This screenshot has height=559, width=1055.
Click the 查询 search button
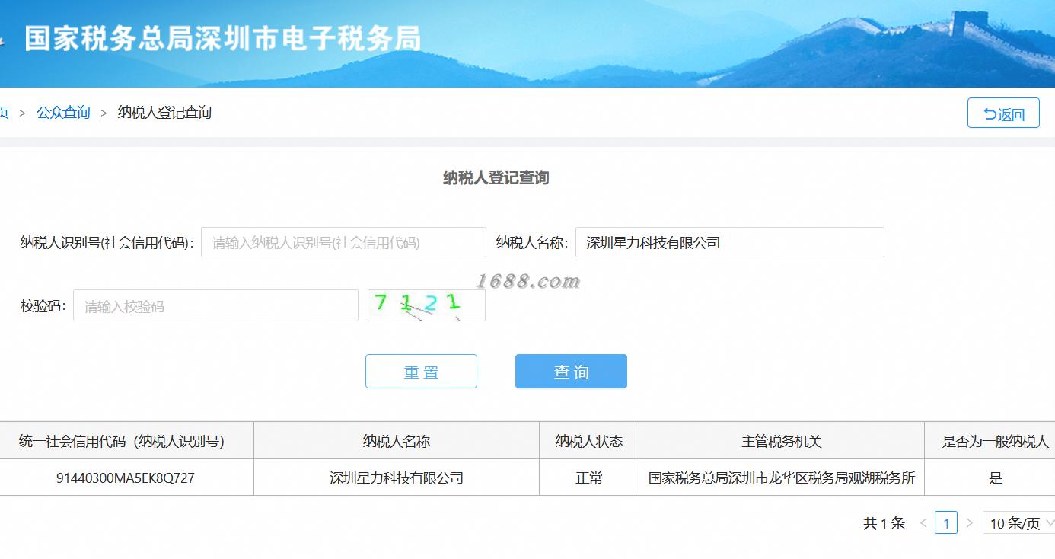click(x=571, y=372)
